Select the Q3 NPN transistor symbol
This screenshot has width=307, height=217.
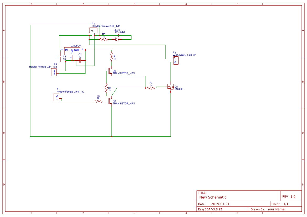coord(110,101)
